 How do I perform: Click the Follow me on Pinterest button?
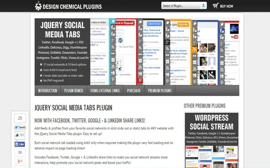pyautogui.click(x=125, y=23)
